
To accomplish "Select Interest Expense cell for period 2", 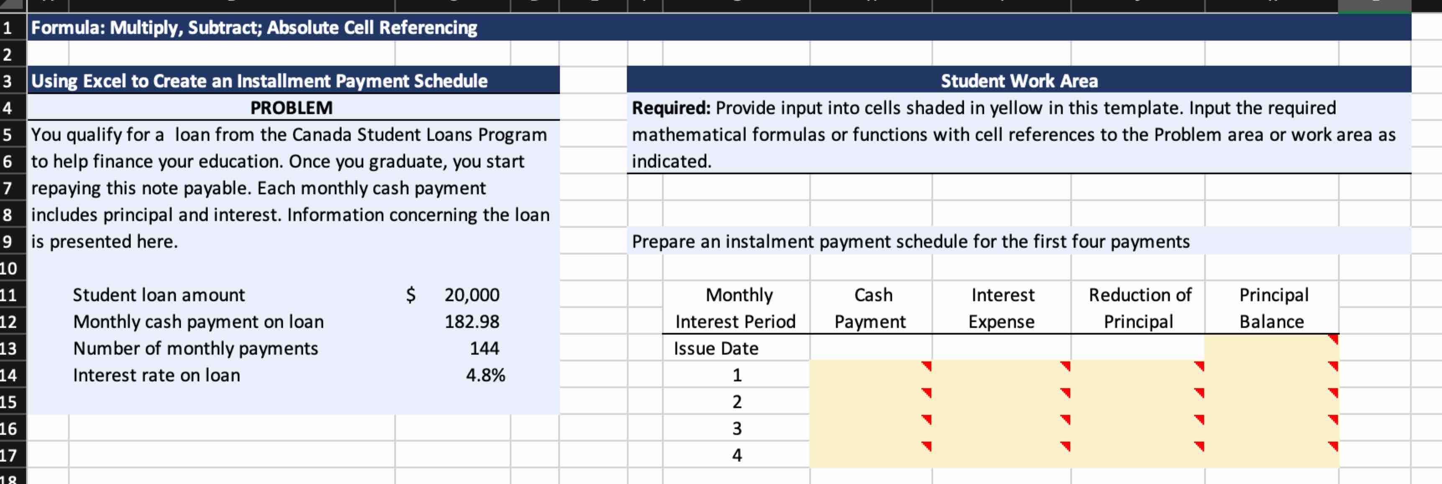I will point(1001,402).
